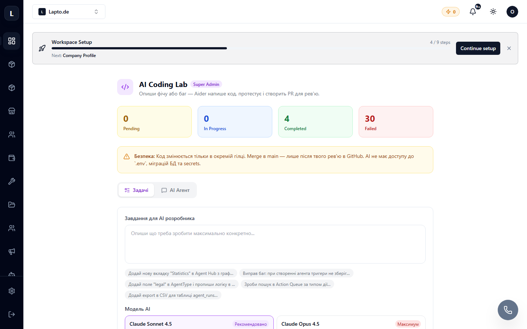Open the dashboard grid icon in sidebar
This screenshot has height=329, width=527.
[12, 41]
